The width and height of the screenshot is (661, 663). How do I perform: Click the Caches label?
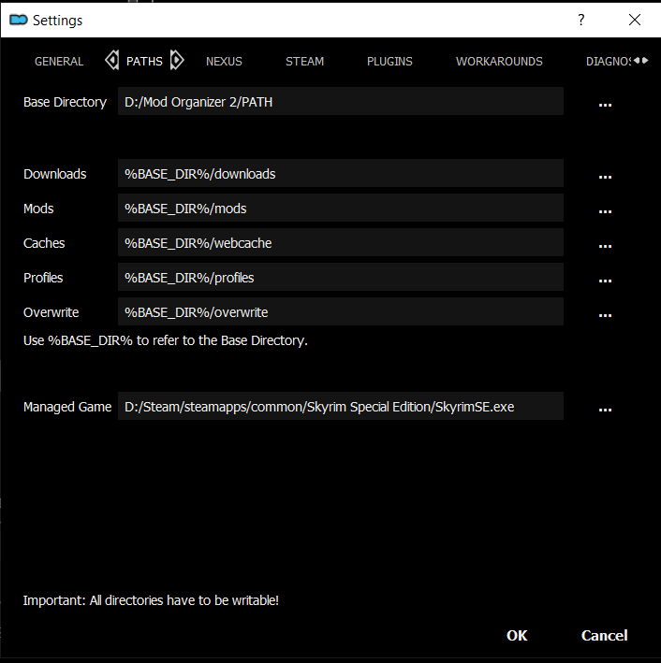tap(44, 243)
